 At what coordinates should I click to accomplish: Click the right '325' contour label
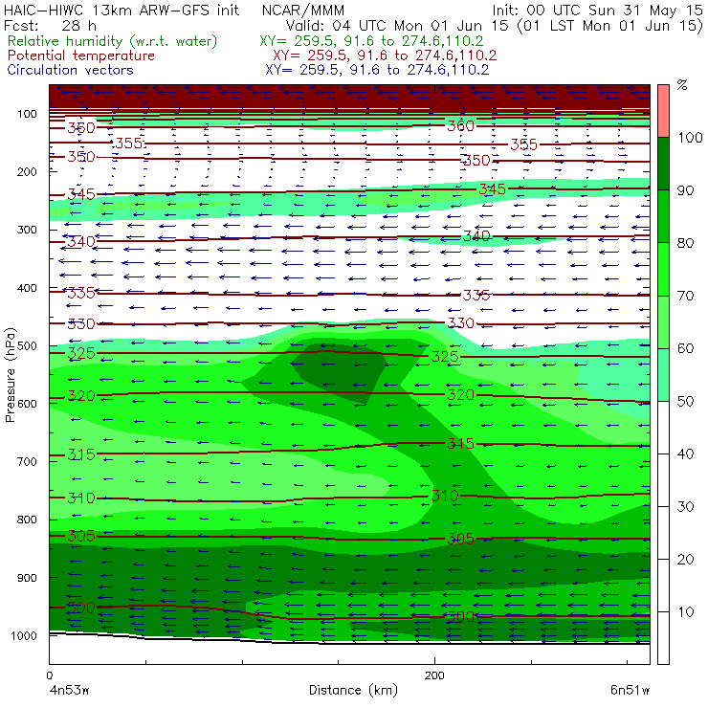pos(445,357)
